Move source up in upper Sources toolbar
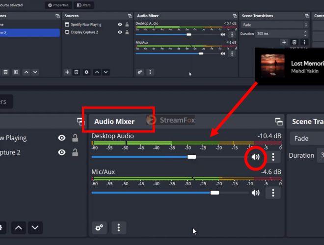 coord(97,72)
